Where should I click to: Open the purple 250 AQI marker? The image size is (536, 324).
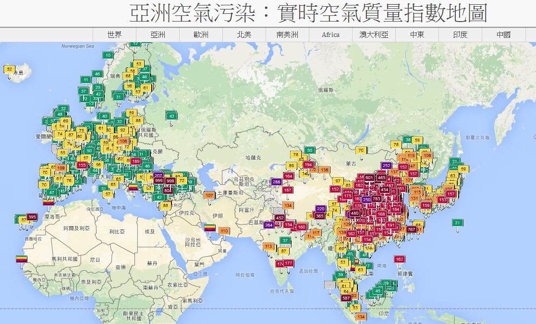click(x=366, y=200)
